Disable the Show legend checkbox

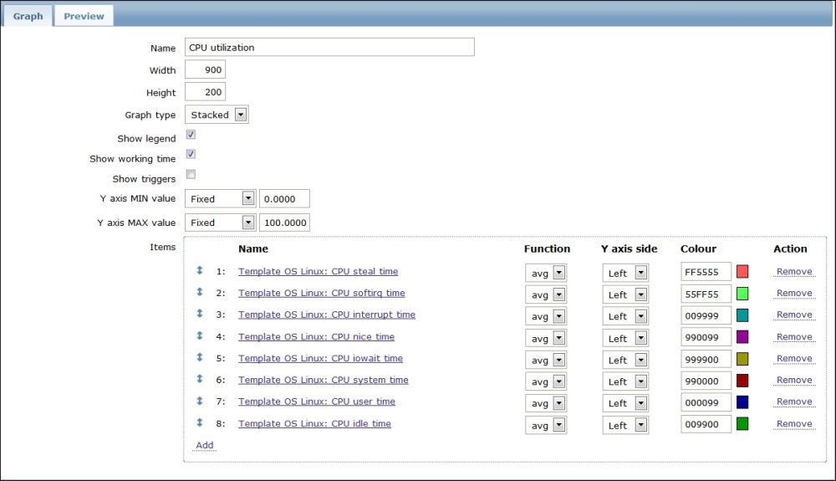[191, 135]
